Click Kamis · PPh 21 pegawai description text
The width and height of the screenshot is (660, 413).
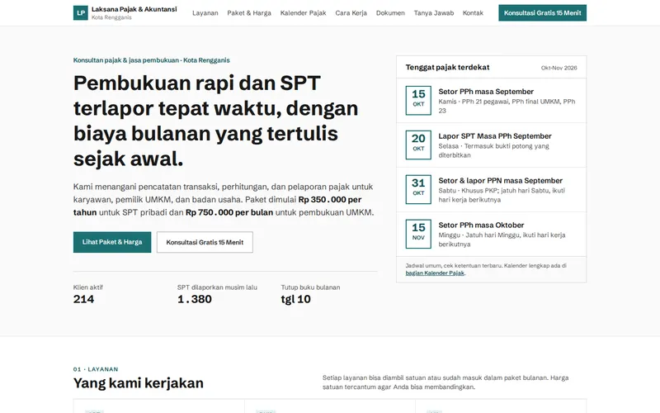pyautogui.click(x=507, y=106)
